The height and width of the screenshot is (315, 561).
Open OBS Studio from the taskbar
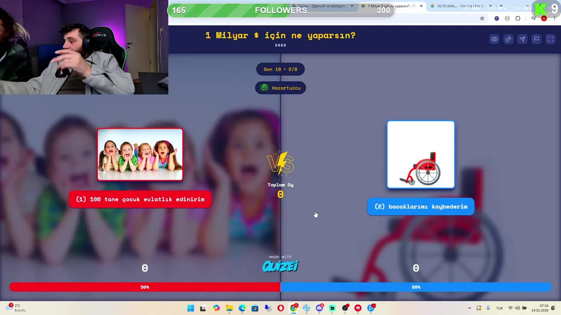pyautogui.click(x=345, y=308)
